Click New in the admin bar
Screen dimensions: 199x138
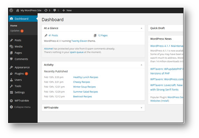(69, 11)
